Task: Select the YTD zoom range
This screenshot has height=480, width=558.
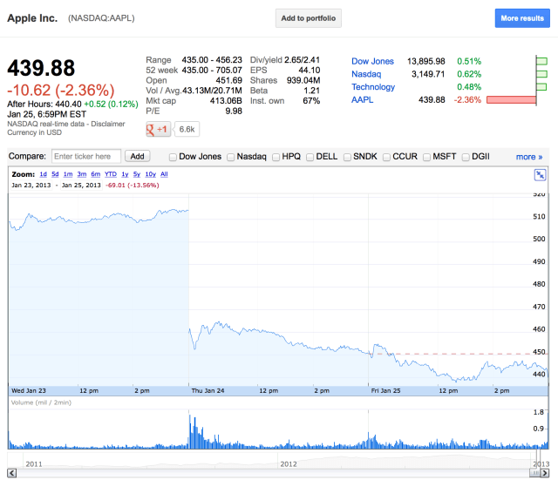Action: (x=111, y=174)
